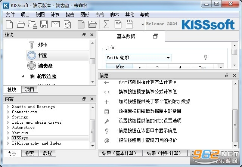Viewport: 242px width, 167px height.
Task: Undock the 模块 panel
Action: pos(84,35)
